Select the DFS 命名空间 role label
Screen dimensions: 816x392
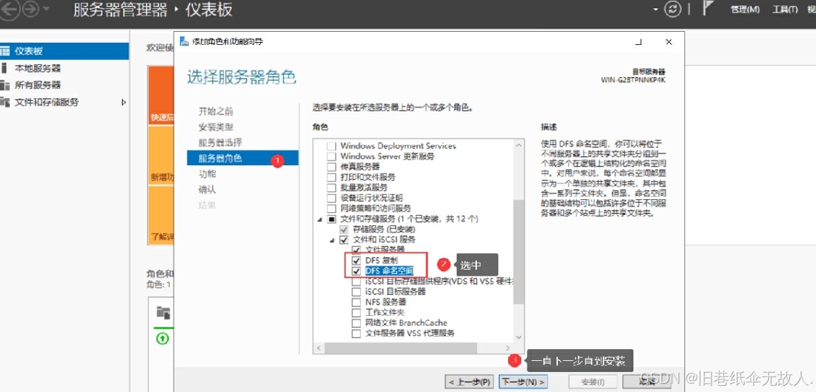(389, 271)
